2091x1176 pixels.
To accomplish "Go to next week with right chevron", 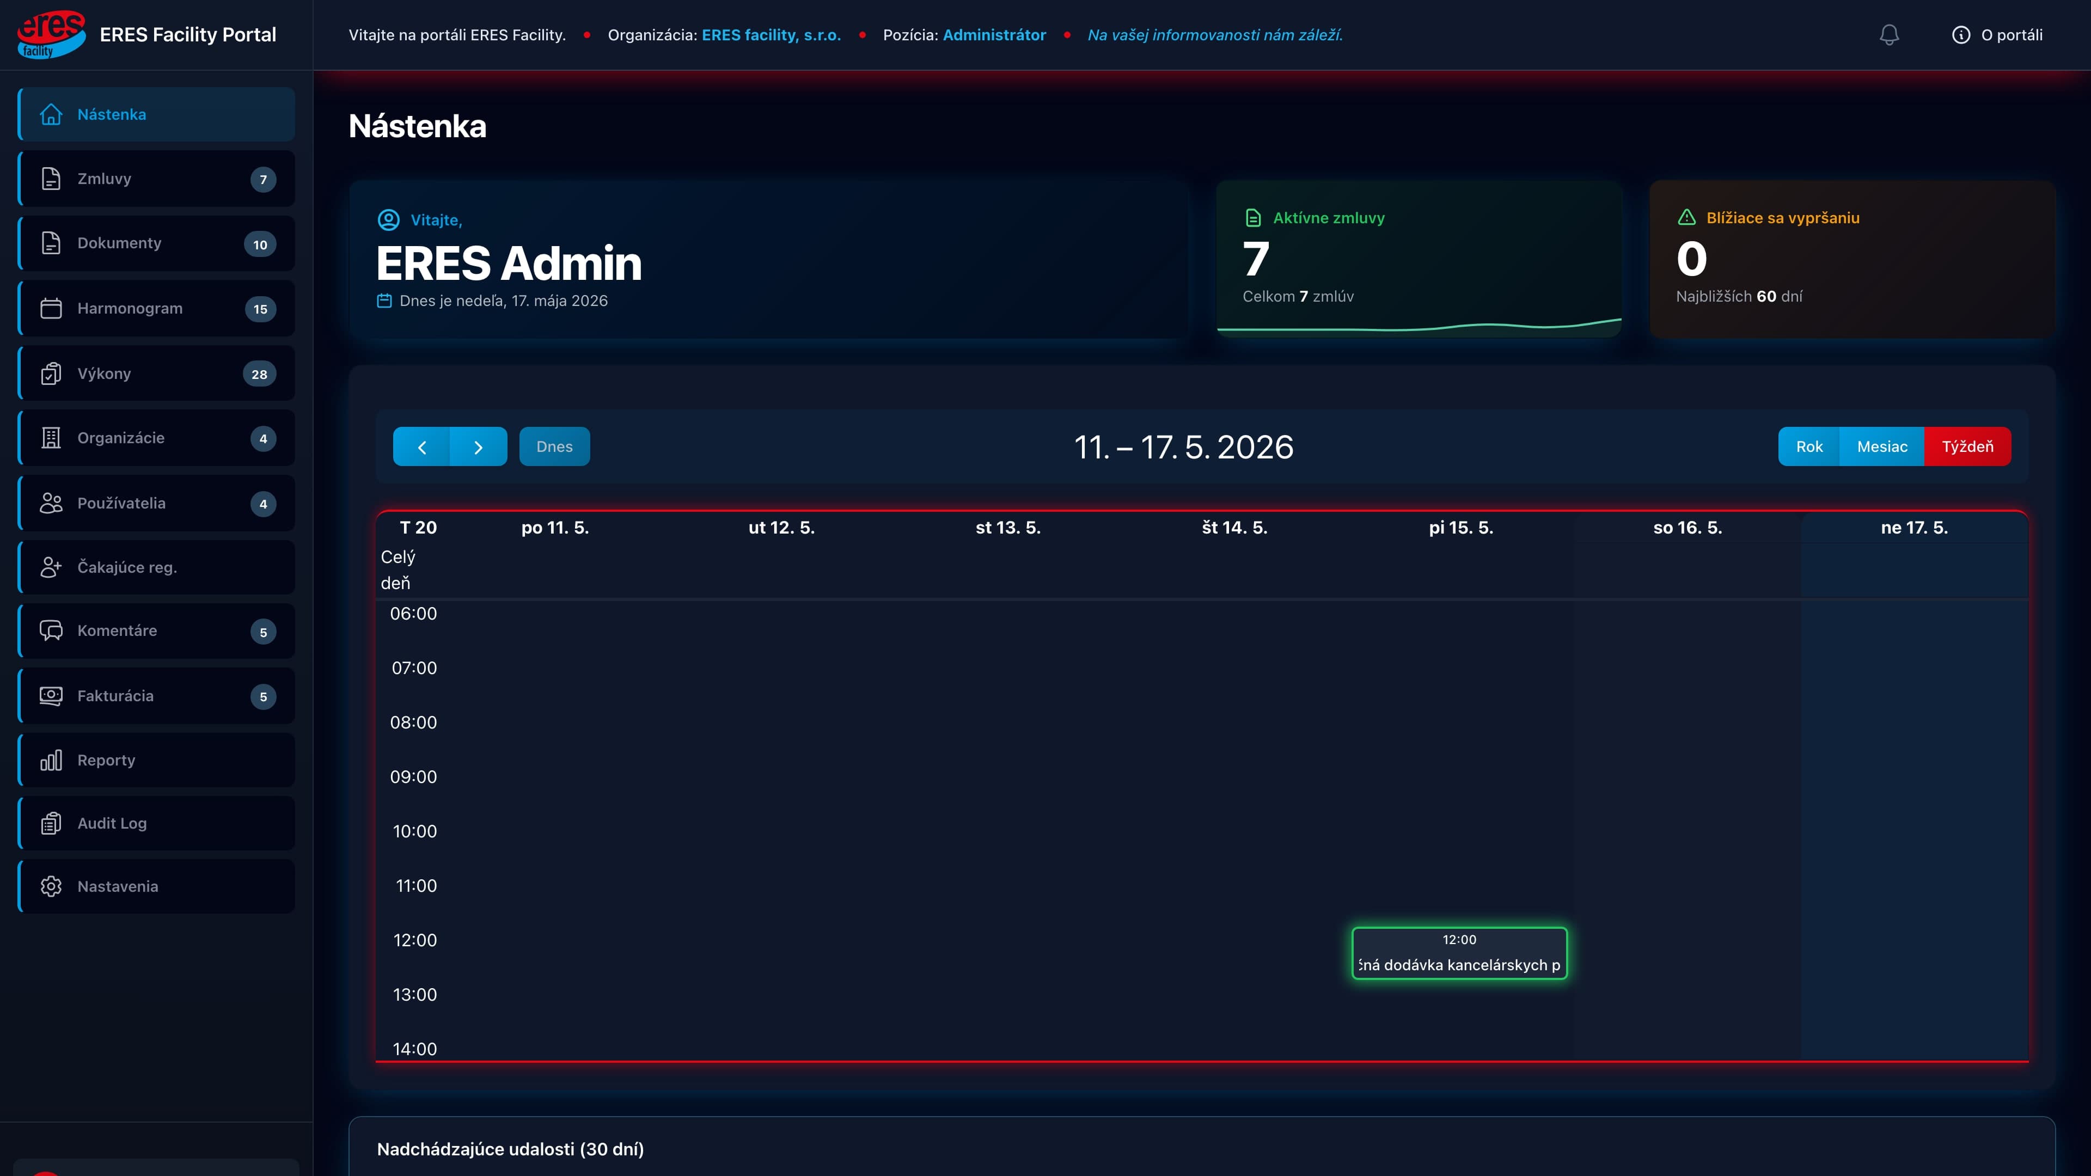I will [479, 446].
